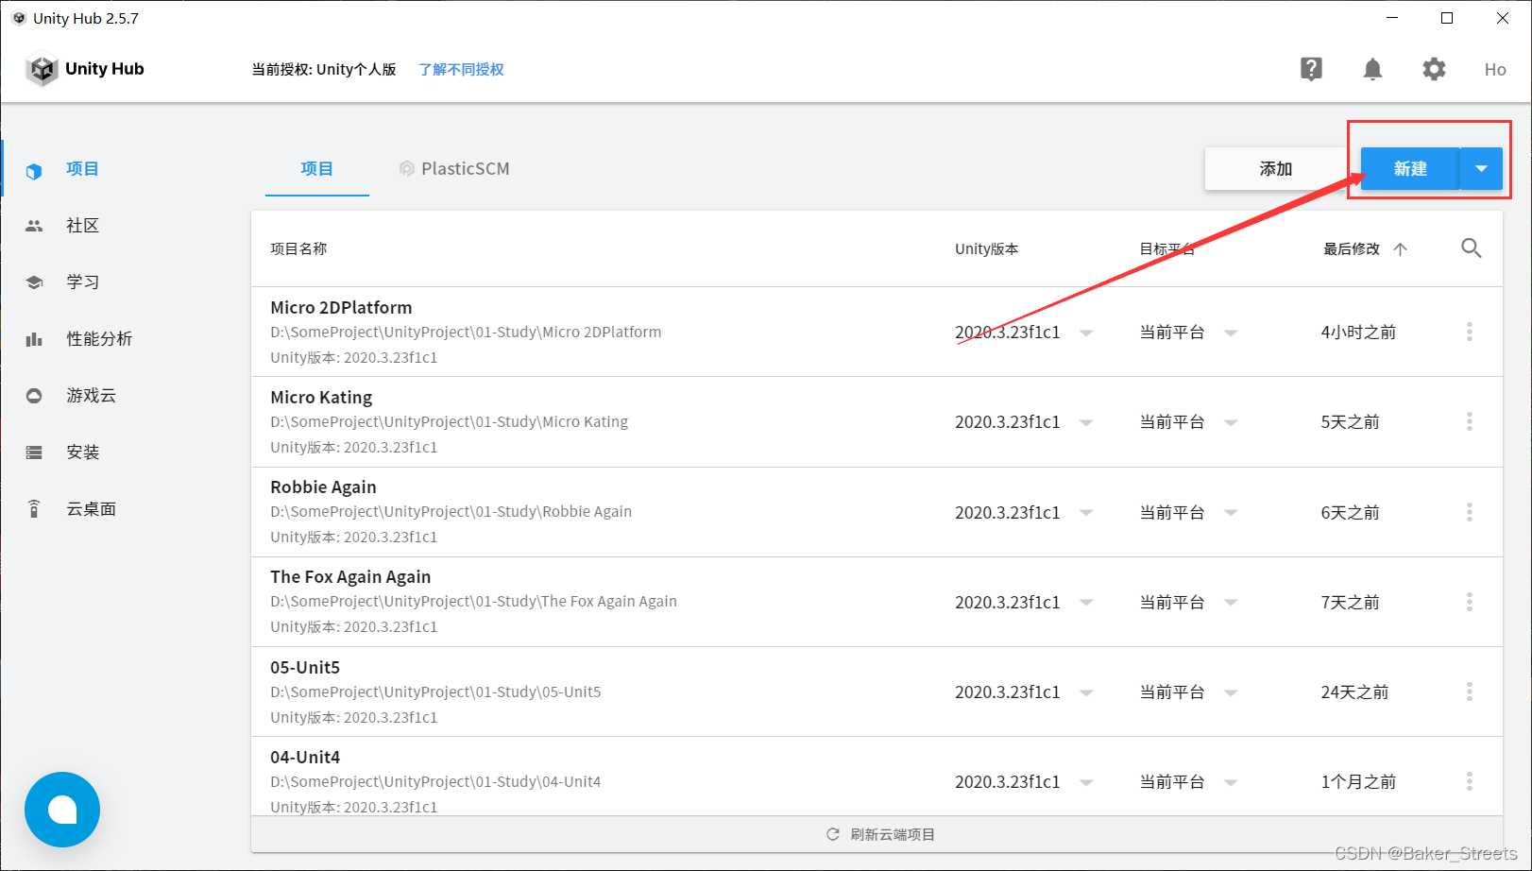This screenshot has width=1532, height=871.
Task: Click the 新建 button
Action: coord(1410,169)
